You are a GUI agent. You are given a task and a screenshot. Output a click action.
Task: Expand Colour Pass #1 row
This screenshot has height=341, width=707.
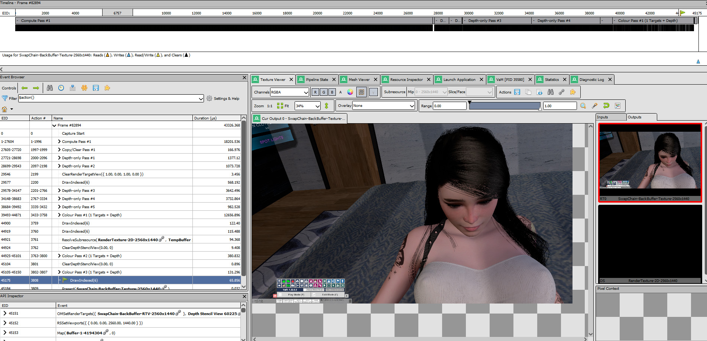[x=59, y=215]
